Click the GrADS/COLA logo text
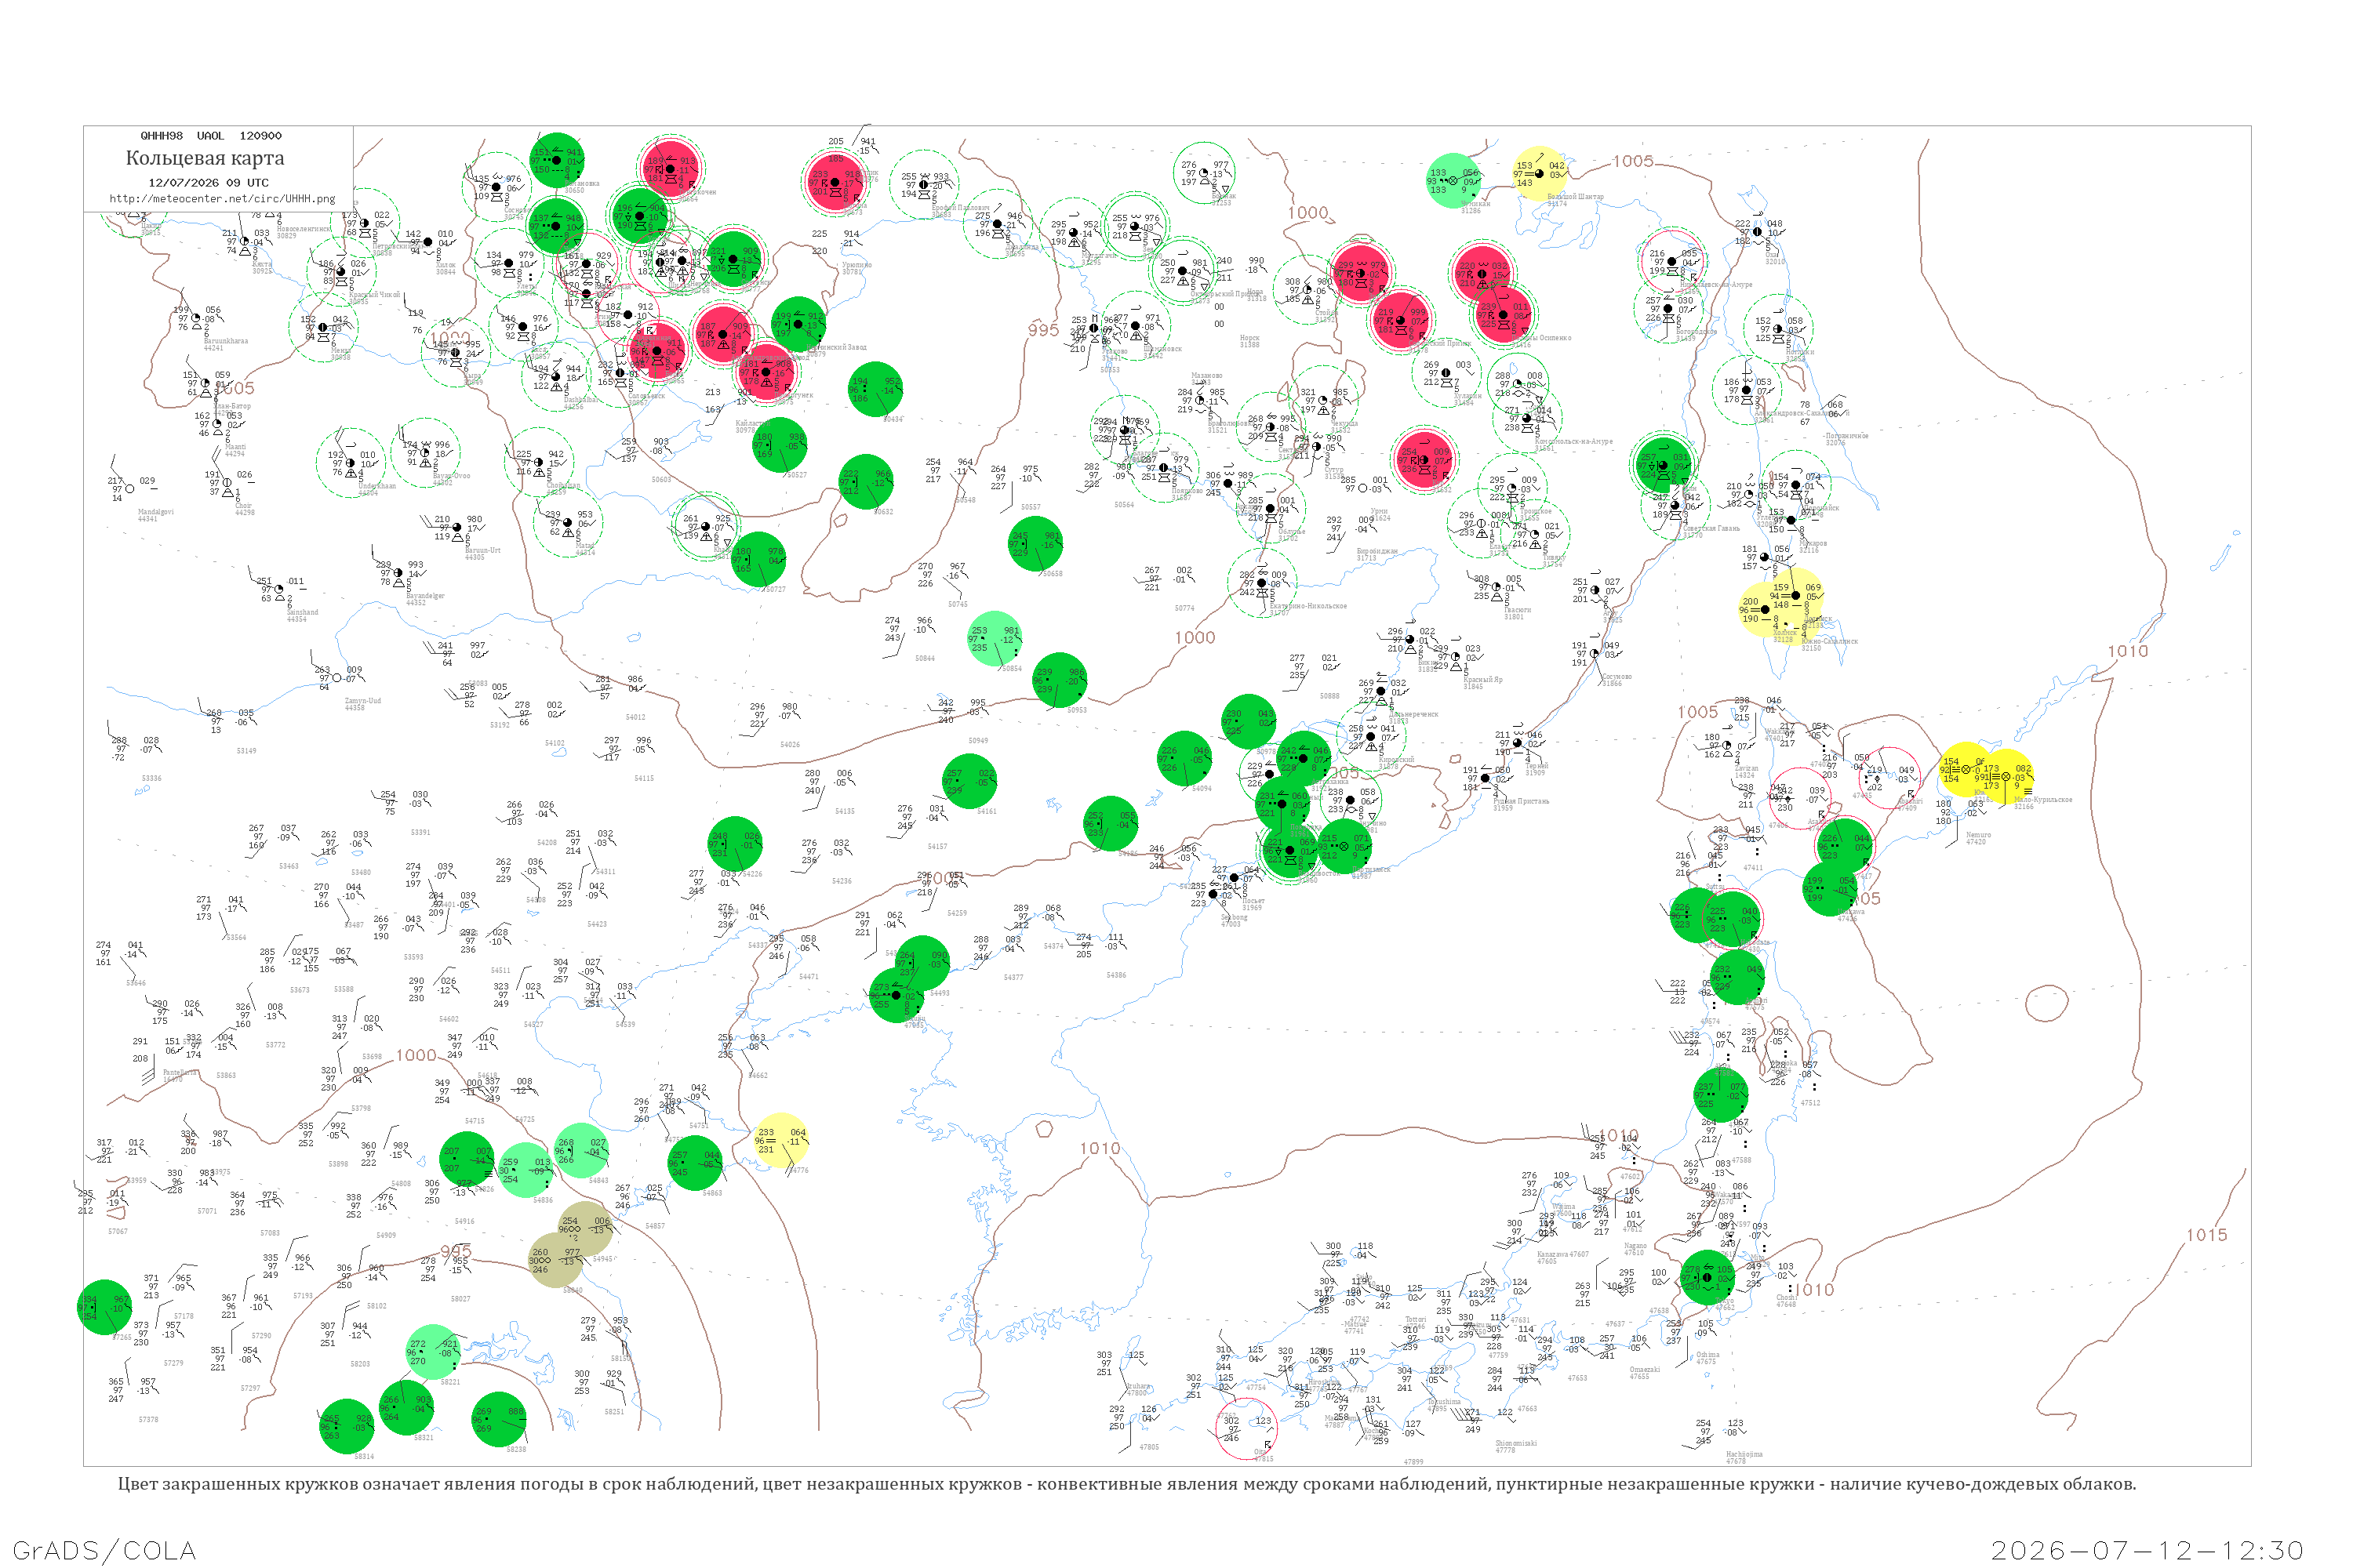The image size is (2353, 1568). point(104,1551)
